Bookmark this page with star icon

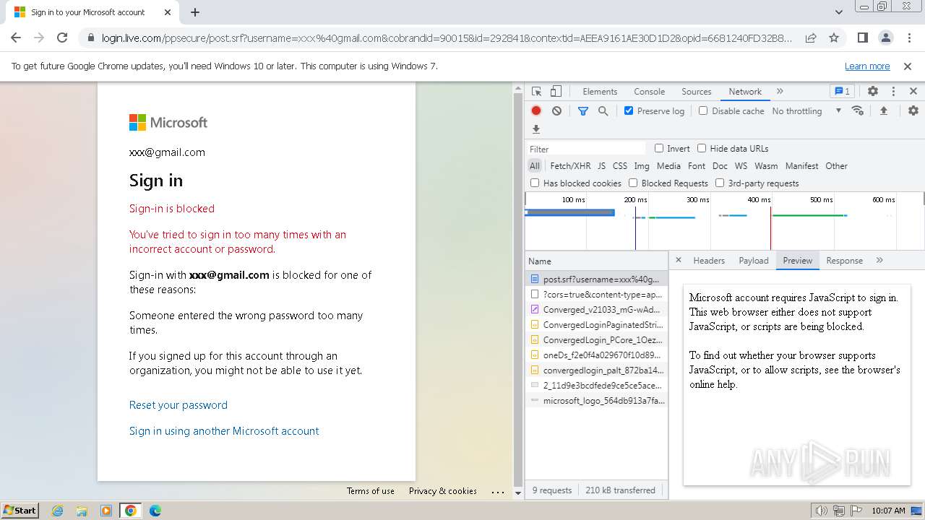834,38
